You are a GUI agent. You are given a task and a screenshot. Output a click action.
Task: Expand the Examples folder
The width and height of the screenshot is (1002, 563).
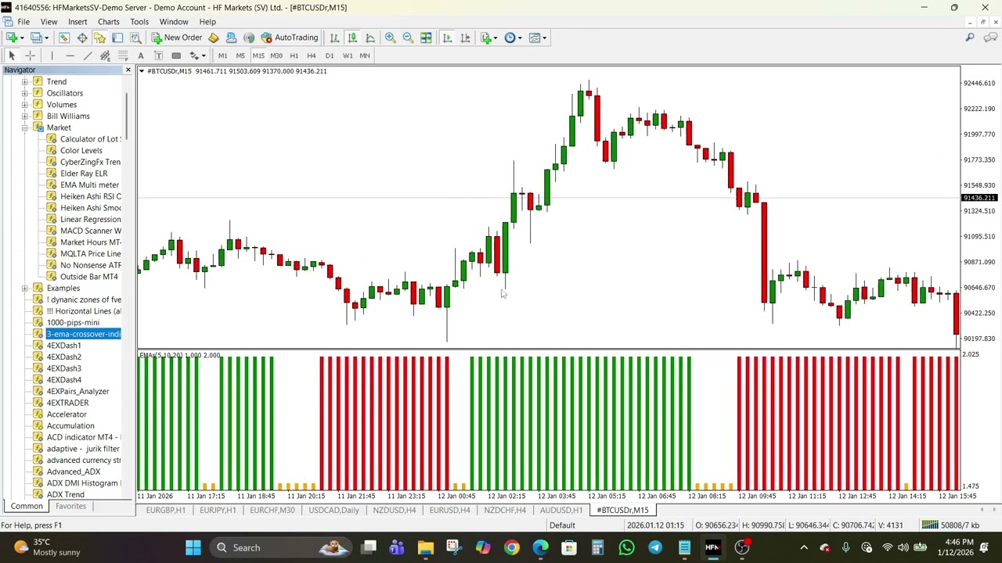(25, 289)
